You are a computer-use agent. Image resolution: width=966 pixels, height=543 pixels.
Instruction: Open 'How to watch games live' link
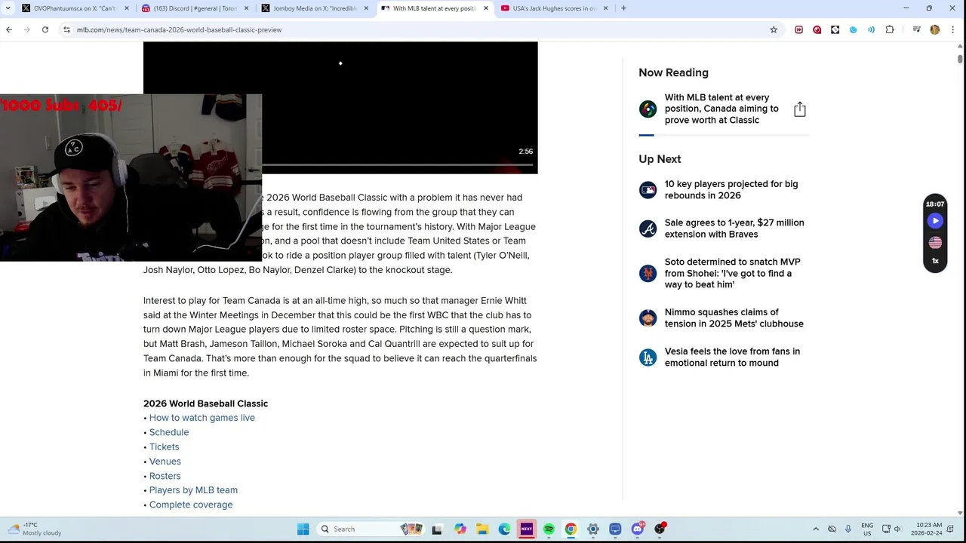(202, 418)
